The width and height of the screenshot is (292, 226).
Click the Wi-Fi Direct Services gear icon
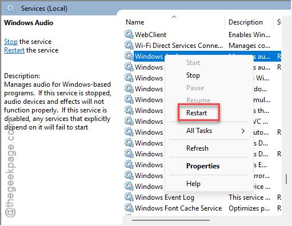coord(129,45)
